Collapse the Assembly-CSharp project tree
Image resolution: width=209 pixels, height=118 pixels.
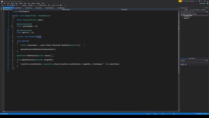click(182, 15)
